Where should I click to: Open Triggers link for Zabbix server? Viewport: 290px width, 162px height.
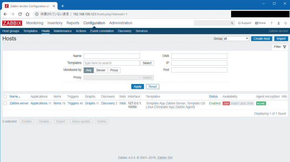[73, 103]
